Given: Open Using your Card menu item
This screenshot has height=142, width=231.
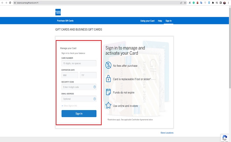Looking at the screenshot, I should click(x=147, y=21).
